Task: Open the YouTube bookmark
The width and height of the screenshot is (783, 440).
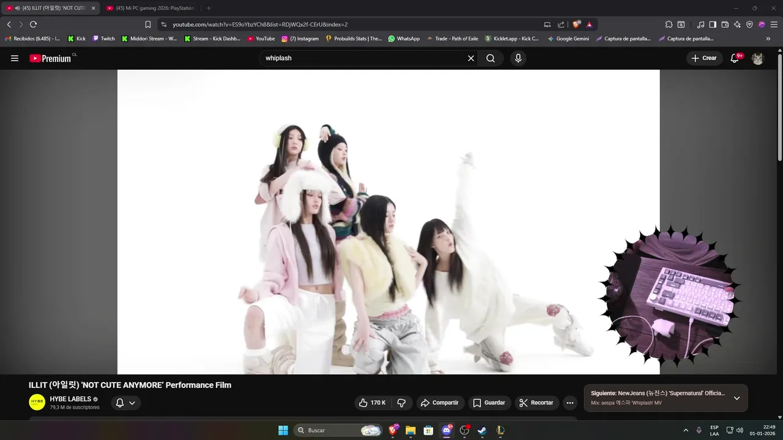Action: tap(261, 38)
